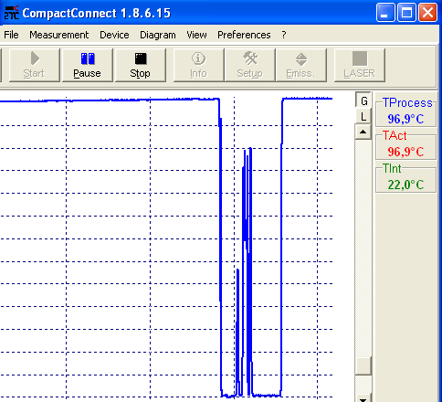Click the Start measurement play icon
This screenshot has width=442, height=402.
(35, 58)
